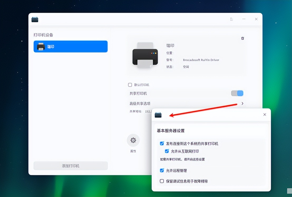
Task: Open printer 属性 via the gear icon
Action: pyautogui.click(x=133, y=140)
